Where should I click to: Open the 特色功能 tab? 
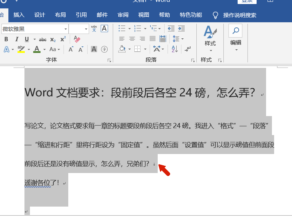coord(191,15)
